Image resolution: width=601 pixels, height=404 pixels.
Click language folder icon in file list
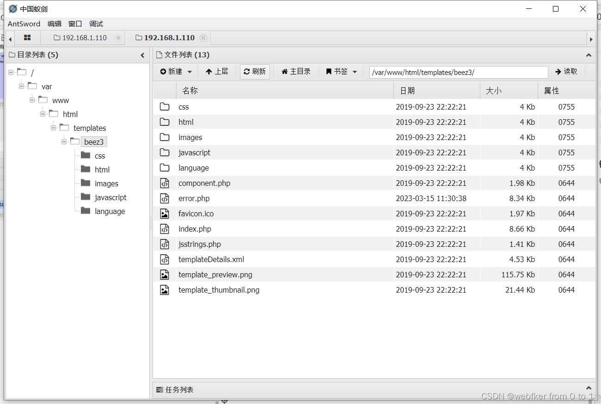coord(165,168)
